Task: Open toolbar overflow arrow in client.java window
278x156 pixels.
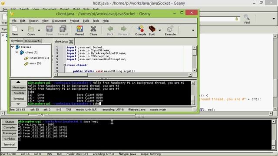Action: (193, 30)
